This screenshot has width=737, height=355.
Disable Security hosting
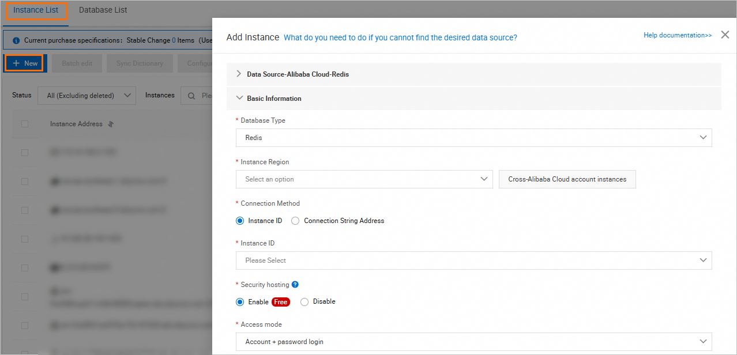[304, 301]
